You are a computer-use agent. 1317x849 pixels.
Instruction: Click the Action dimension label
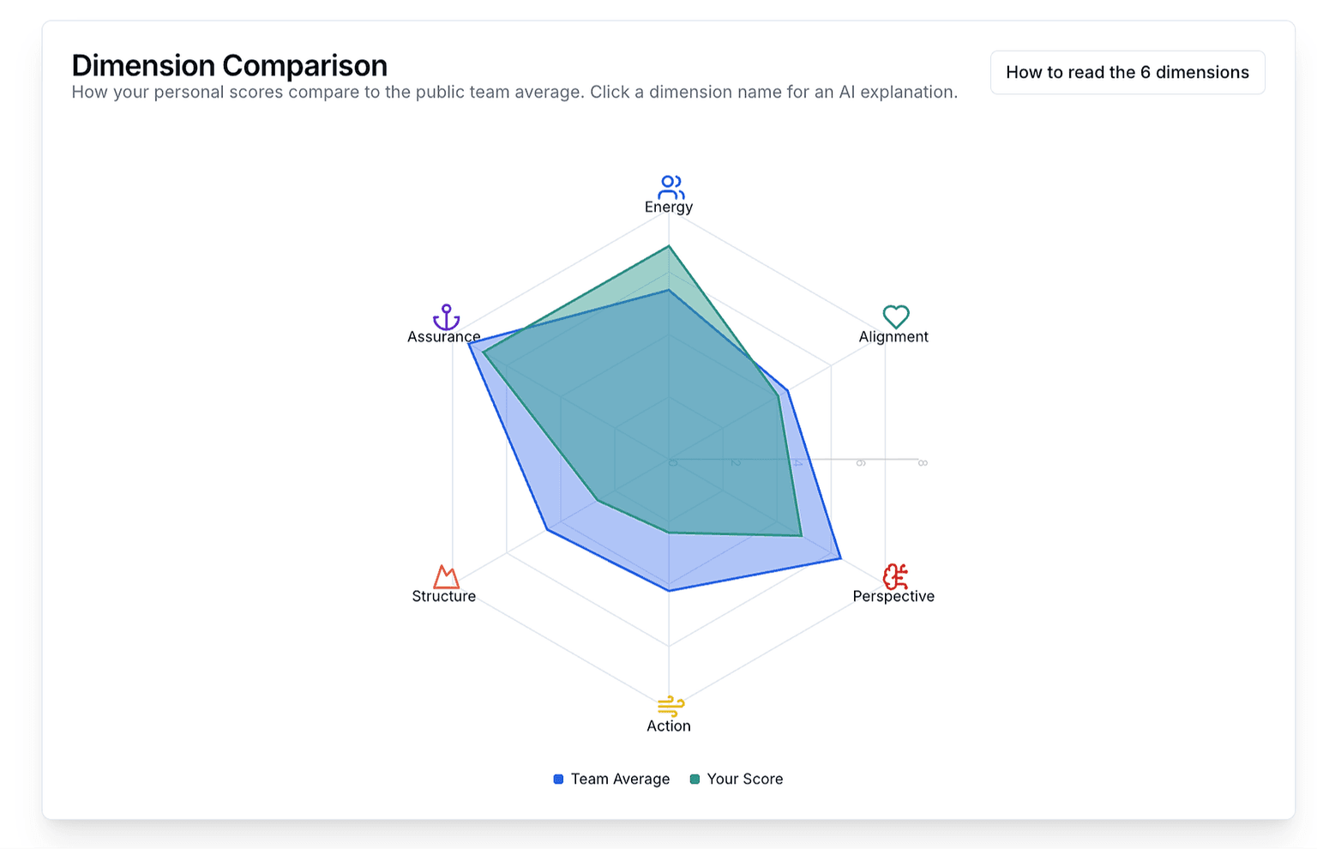[x=669, y=726]
